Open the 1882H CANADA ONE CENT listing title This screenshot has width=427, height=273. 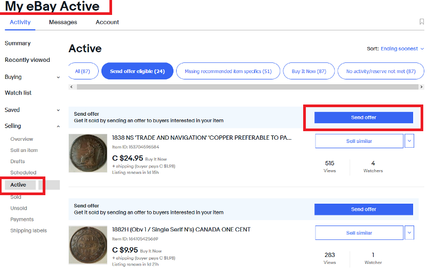[181, 229]
